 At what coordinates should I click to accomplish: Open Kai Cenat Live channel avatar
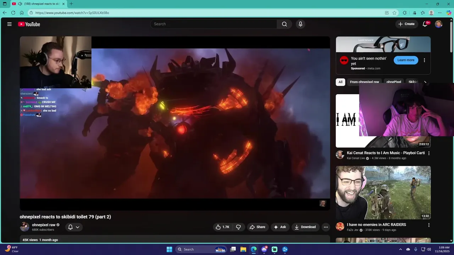coord(340,155)
